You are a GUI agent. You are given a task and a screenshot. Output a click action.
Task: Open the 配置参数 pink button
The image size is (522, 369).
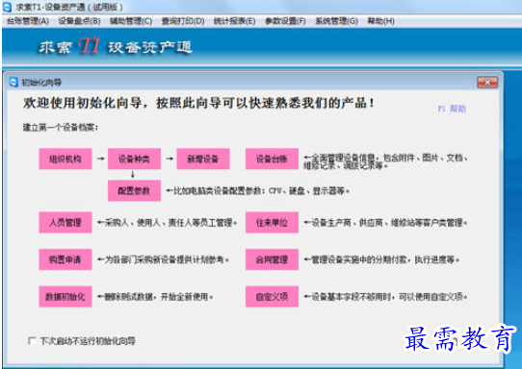coord(134,190)
